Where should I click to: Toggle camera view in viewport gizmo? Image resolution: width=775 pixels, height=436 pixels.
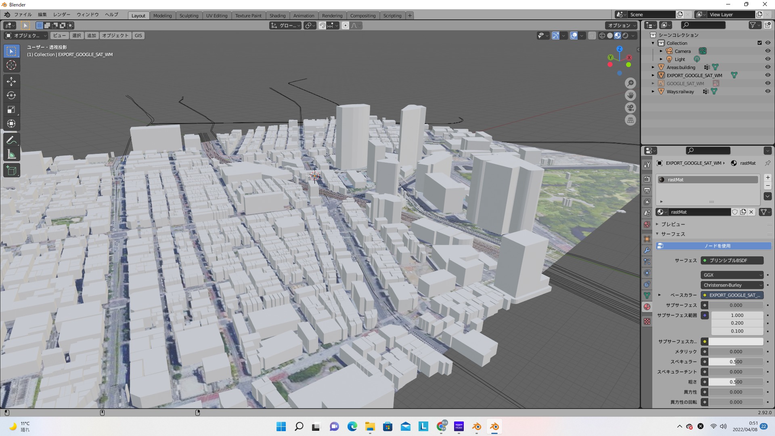(630, 108)
